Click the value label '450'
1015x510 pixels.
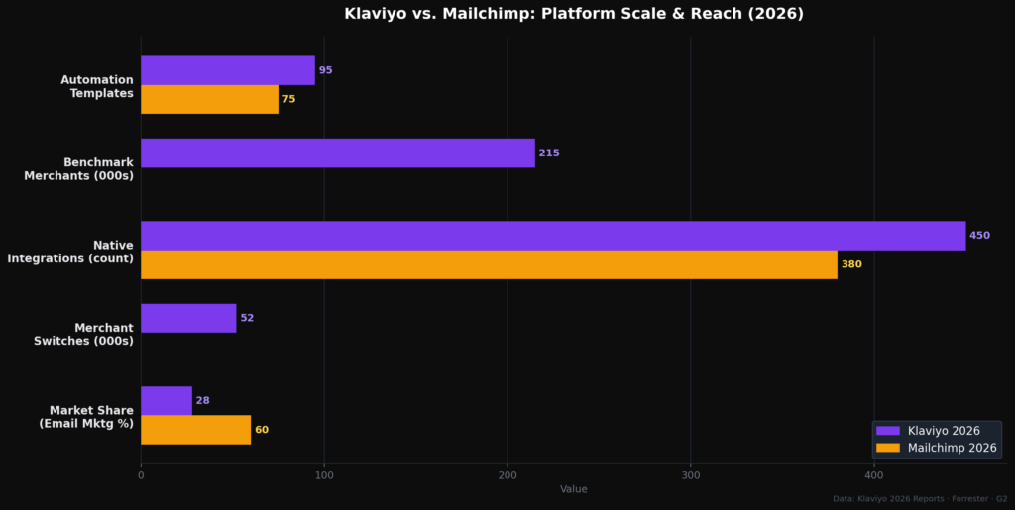click(979, 236)
